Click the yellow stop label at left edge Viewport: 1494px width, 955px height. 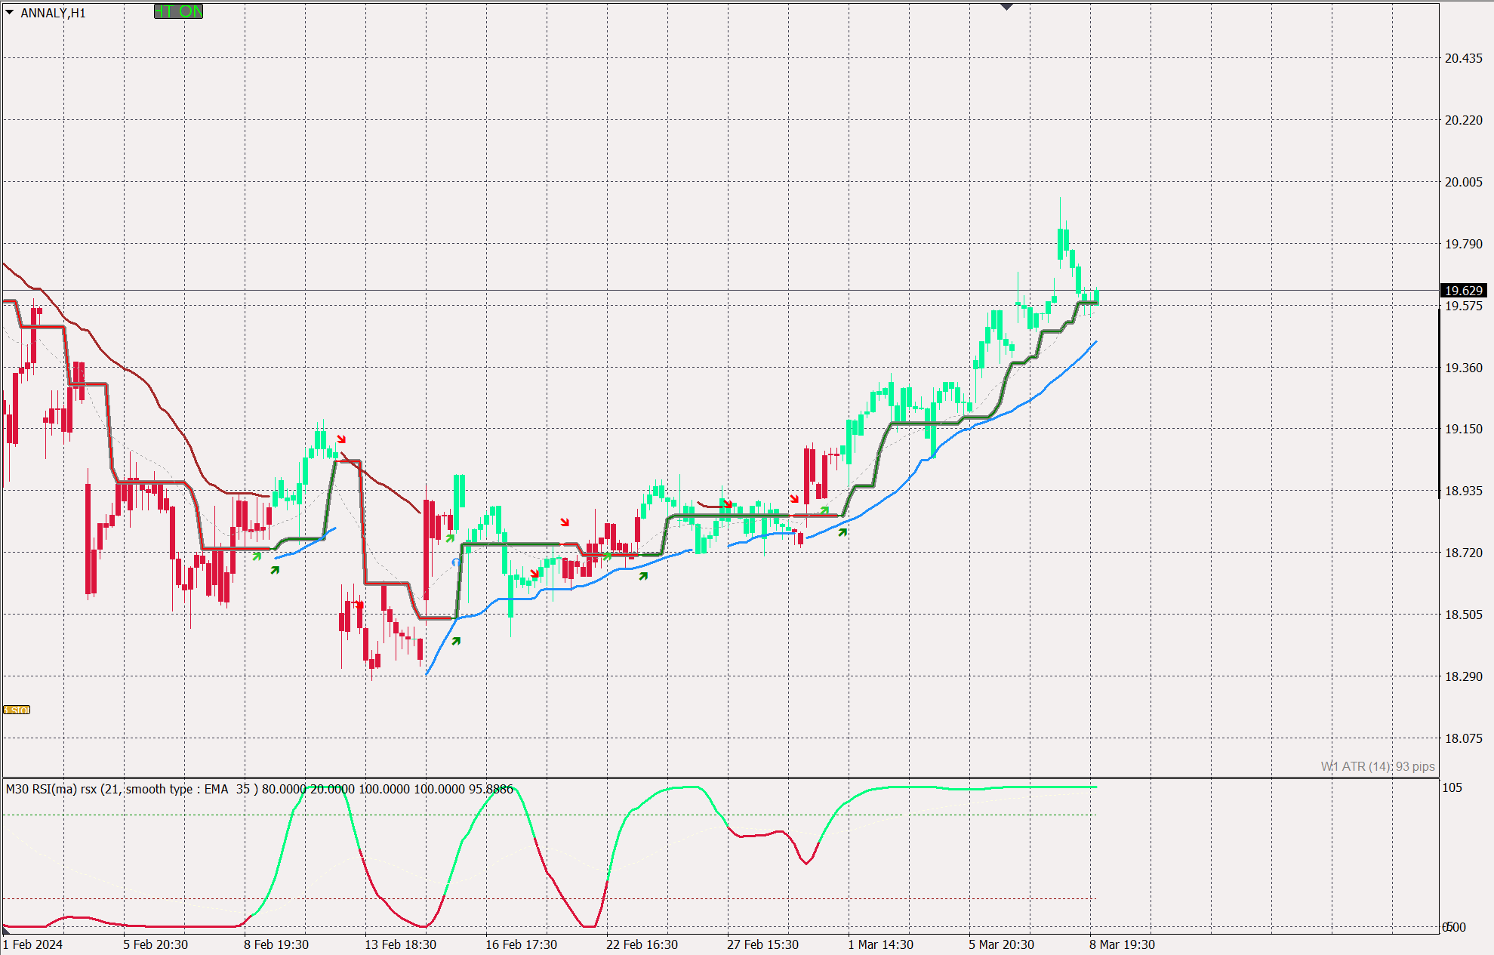coord(17,710)
